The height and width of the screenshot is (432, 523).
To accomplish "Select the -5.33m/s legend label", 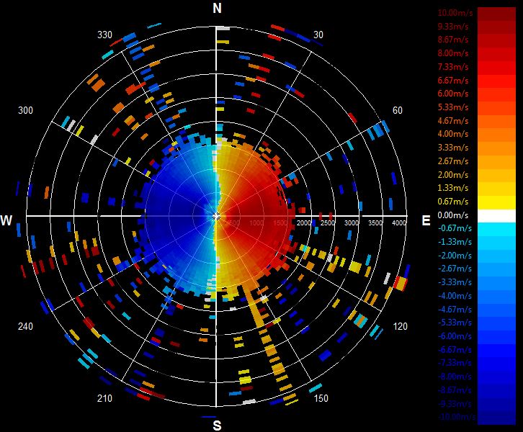I will [x=455, y=323].
